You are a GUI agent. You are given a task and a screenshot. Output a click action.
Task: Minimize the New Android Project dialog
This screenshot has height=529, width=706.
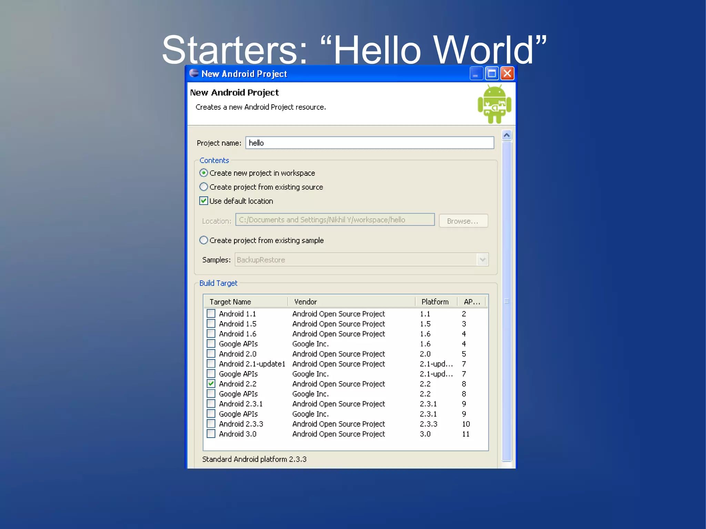pos(476,73)
